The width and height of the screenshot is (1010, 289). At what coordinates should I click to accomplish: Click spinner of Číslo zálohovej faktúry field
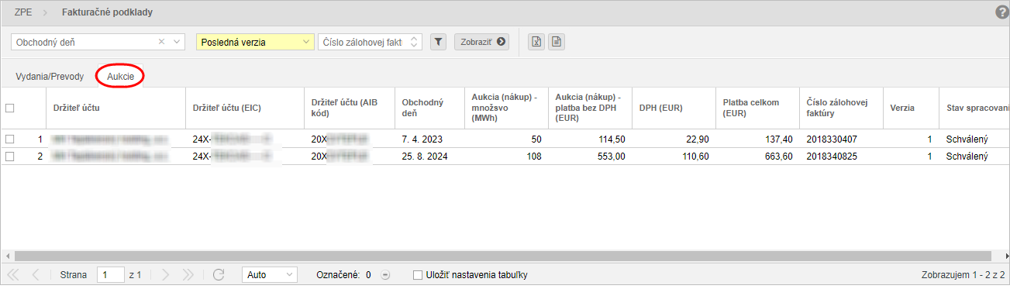point(414,42)
